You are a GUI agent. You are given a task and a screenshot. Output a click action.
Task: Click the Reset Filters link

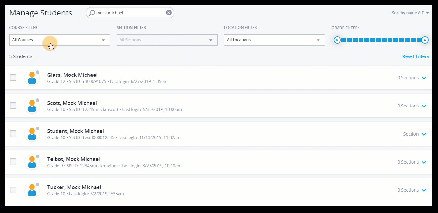pos(415,56)
